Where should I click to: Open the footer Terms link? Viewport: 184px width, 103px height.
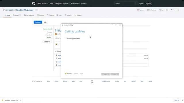(49, 81)
